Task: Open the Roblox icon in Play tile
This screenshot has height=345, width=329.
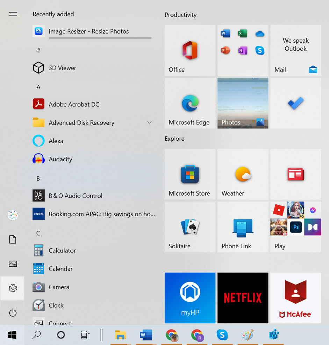Action: tap(279, 210)
